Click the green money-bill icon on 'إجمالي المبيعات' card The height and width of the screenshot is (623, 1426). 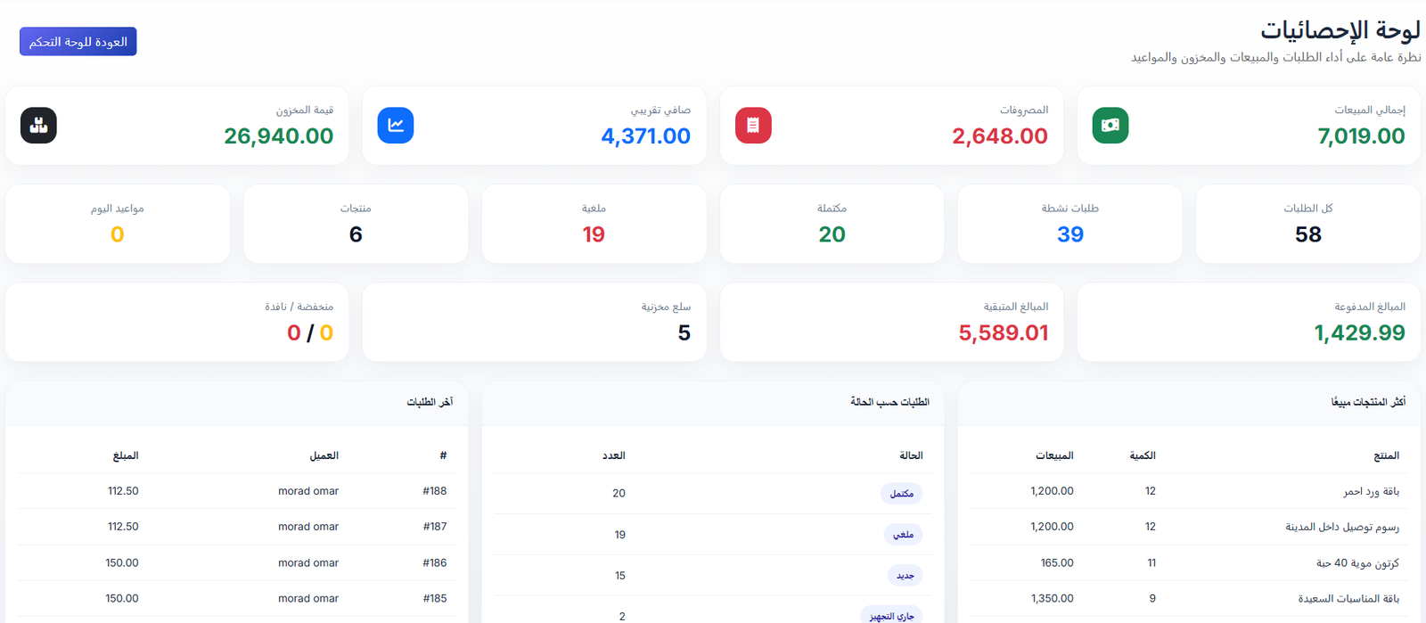[x=1110, y=126]
